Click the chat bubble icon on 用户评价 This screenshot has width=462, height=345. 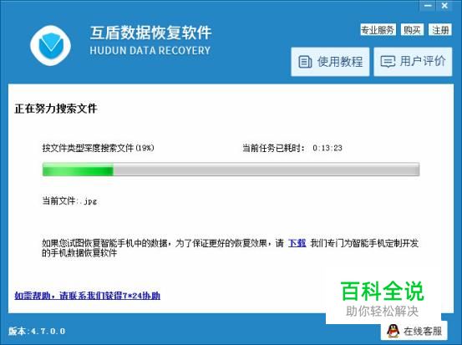coord(388,62)
